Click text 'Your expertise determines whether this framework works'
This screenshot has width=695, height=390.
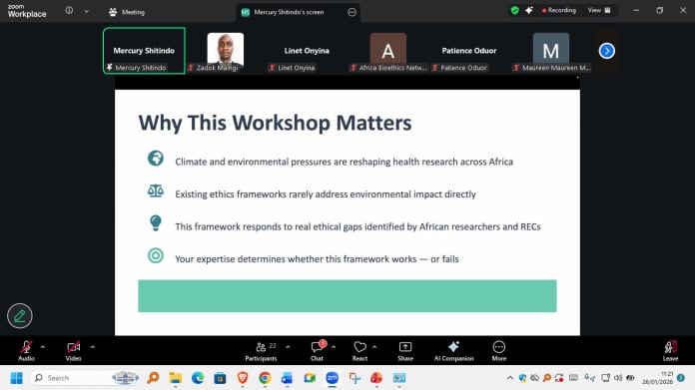pyautogui.click(x=296, y=259)
